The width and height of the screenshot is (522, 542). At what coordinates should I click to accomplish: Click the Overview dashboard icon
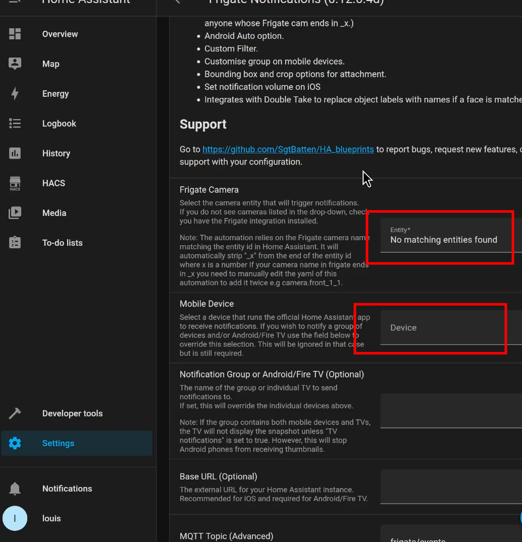[x=15, y=34]
